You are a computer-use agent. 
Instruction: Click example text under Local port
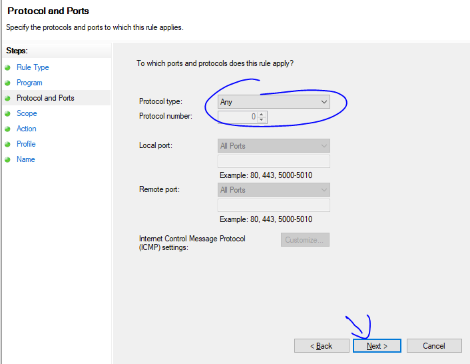pos(266,175)
